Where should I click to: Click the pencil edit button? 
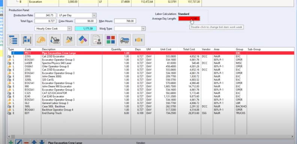[x=19, y=142]
